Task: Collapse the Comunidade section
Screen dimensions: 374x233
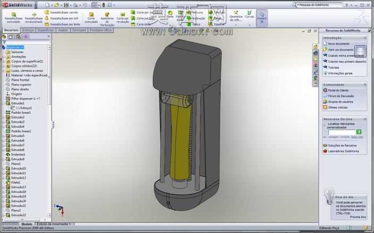Action: pyautogui.click(x=364, y=85)
